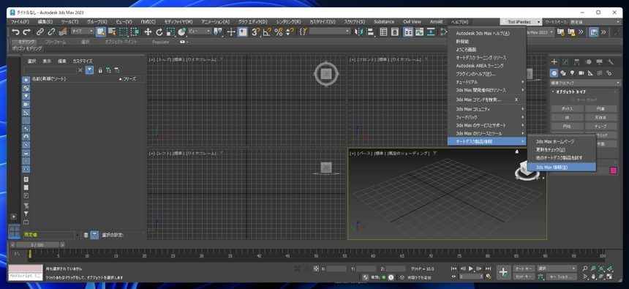This screenshot has width=629, height=289.
Task: Click the チューブ primitive button
Action: point(601,126)
